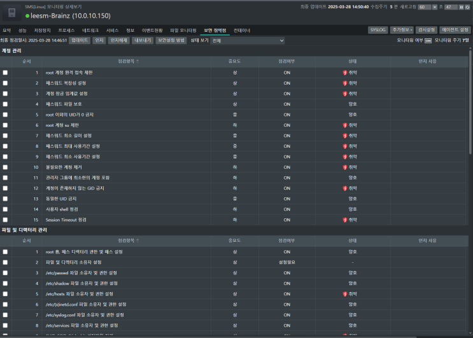Click the 설정필요 value for 파일 및 디렉터리 소유자 설정
473x338 pixels.
pos(287,262)
